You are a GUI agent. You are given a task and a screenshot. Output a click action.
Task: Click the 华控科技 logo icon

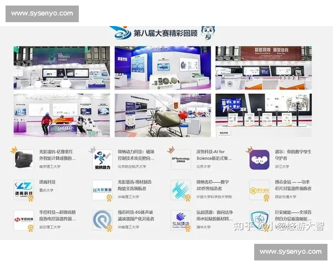[23, 219]
